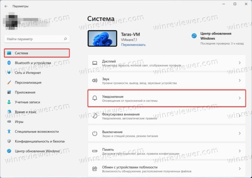Click the back arrow next to Параметры
The height and width of the screenshot is (178, 252).
click(x=6, y=6)
